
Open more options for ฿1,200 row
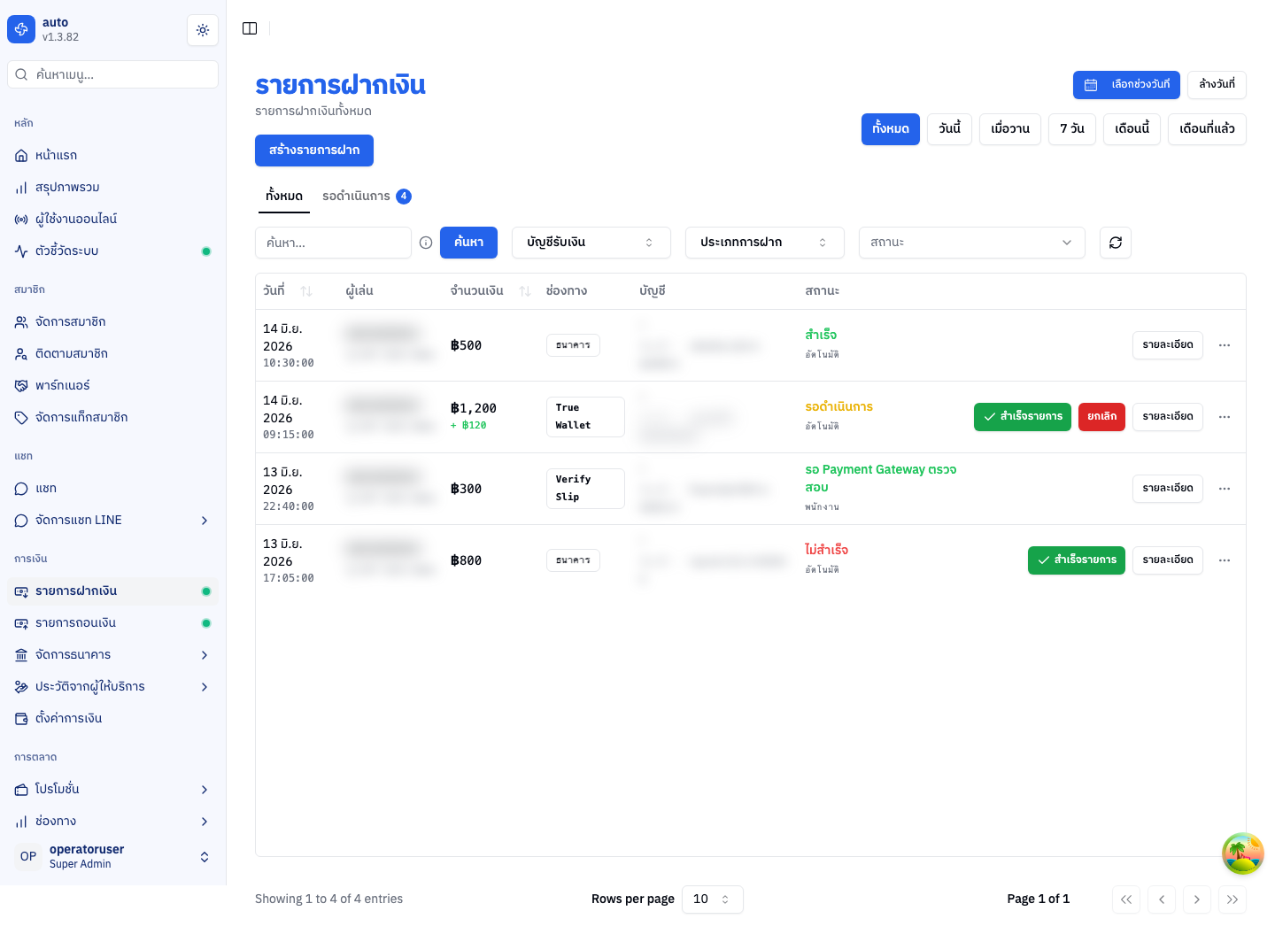(x=1225, y=417)
